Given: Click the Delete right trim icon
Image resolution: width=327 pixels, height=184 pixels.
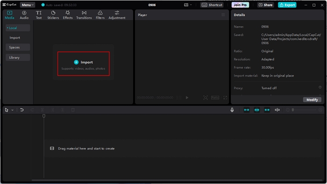Looking at the screenshot, I should (63, 110).
